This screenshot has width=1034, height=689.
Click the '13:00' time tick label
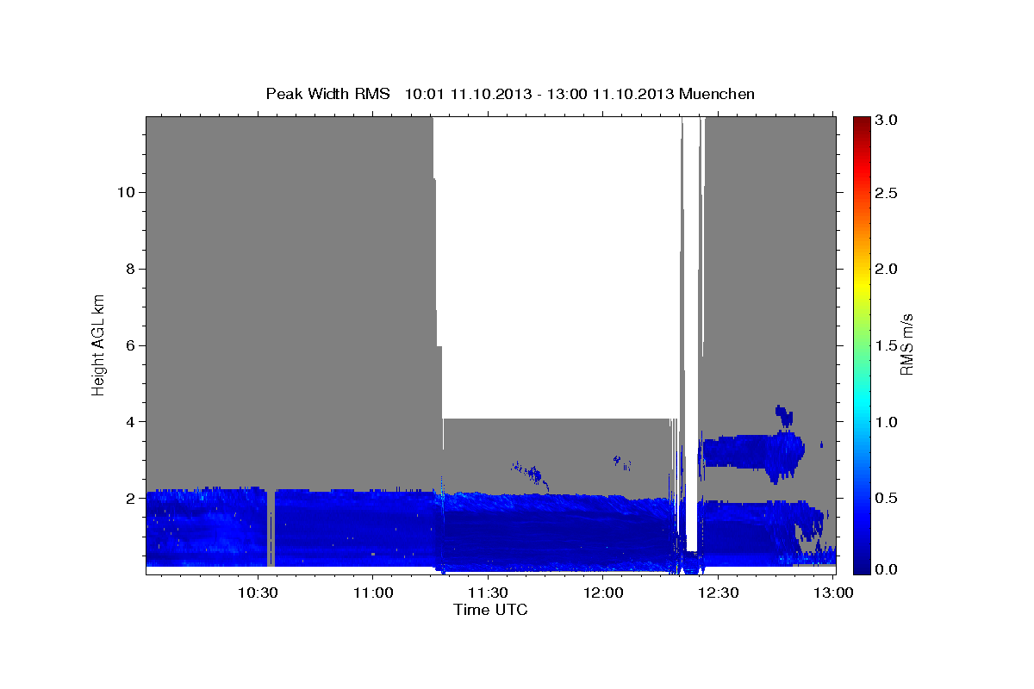pyautogui.click(x=832, y=593)
